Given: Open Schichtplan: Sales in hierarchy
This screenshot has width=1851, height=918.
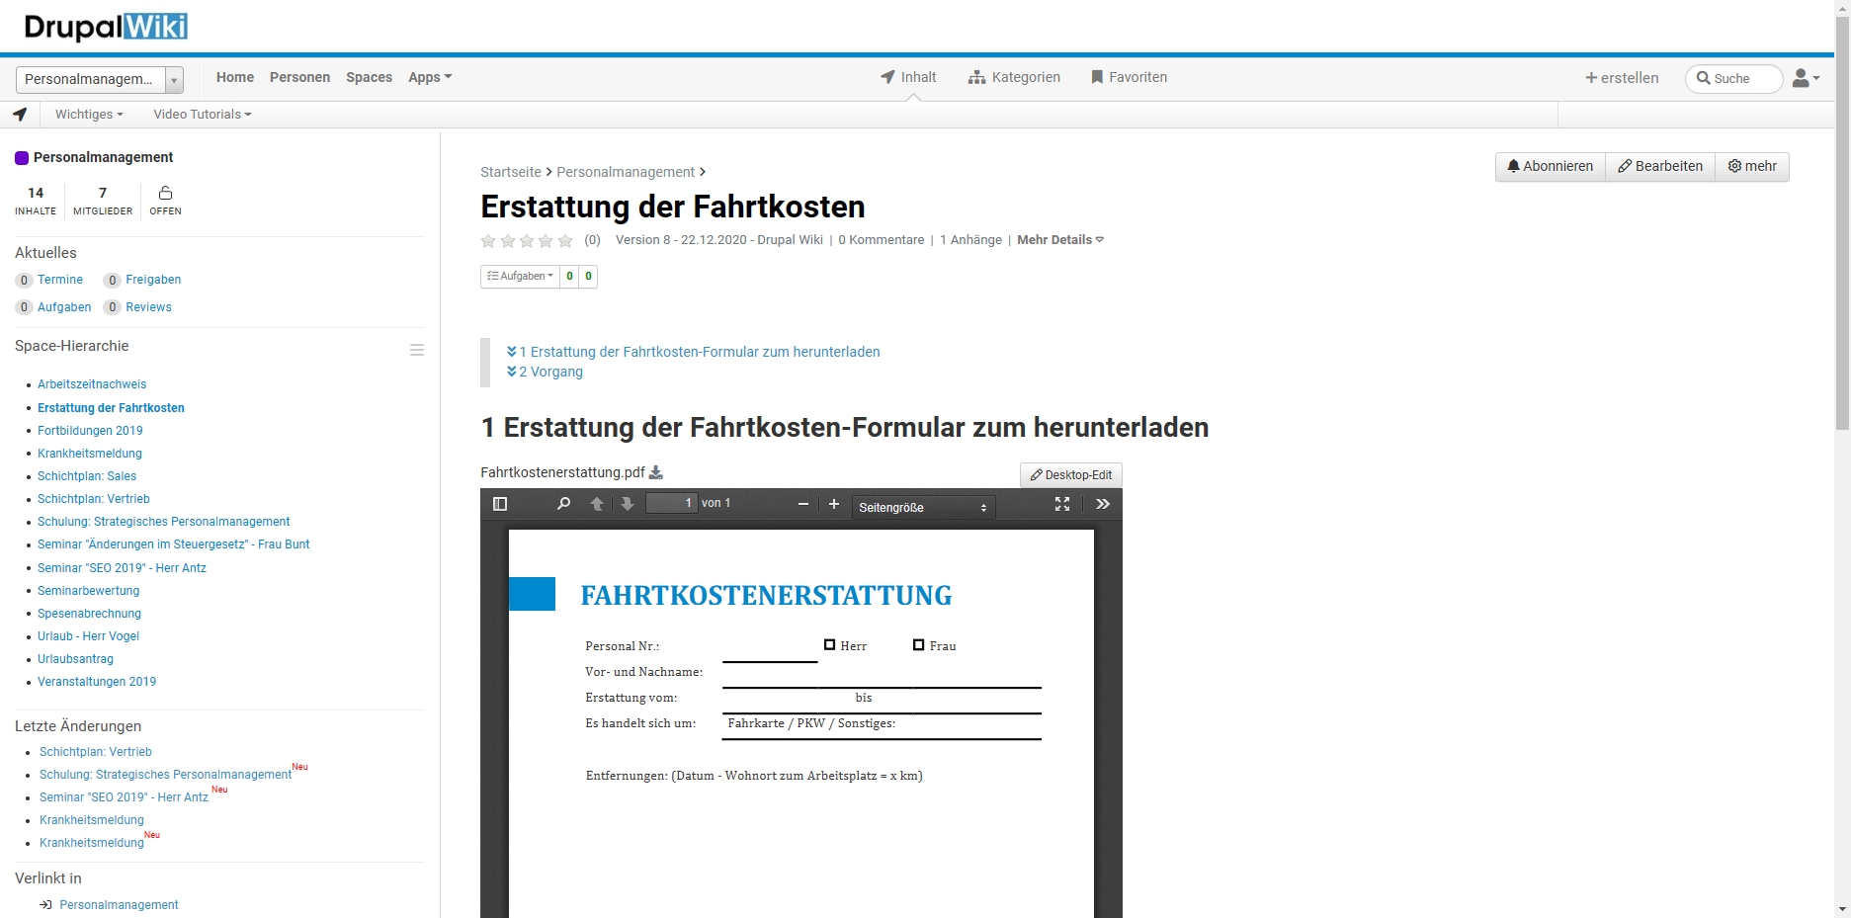Looking at the screenshot, I should 87,476.
